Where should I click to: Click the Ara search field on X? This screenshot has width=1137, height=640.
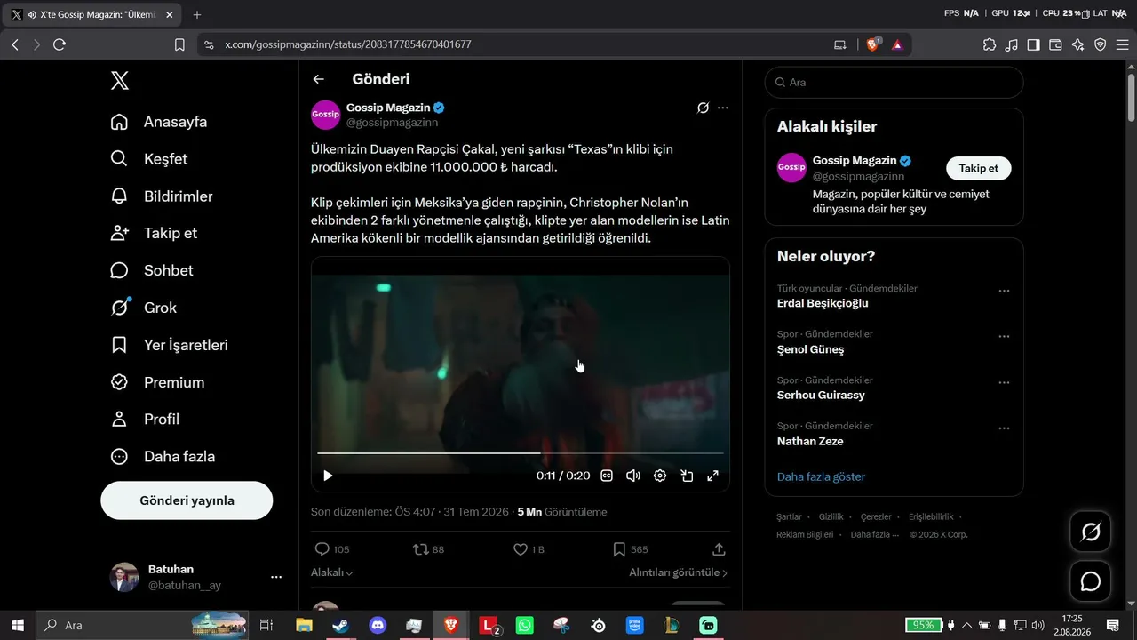894,82
